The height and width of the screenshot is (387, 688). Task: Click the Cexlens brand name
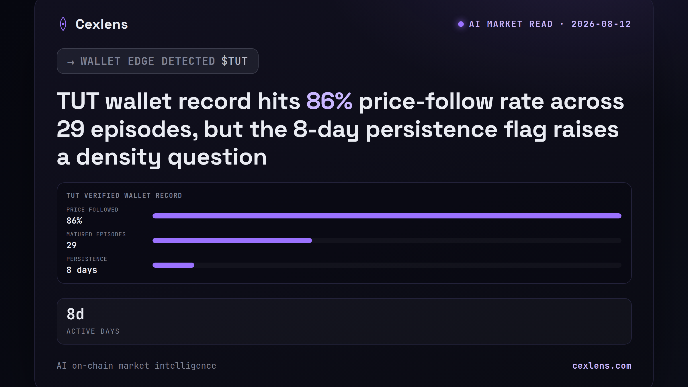pos(102,24)
